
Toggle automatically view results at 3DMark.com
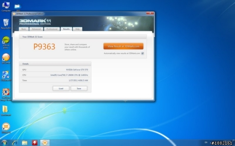pos(142,53)
